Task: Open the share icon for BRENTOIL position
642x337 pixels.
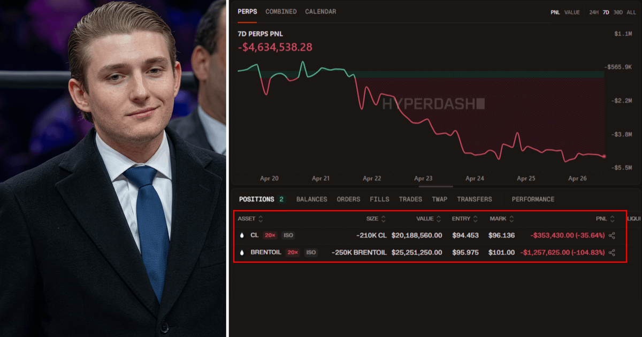Action: click(612, 252)
